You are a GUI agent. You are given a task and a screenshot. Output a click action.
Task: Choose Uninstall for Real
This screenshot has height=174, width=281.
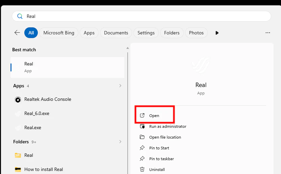click(x=157, y=170)
